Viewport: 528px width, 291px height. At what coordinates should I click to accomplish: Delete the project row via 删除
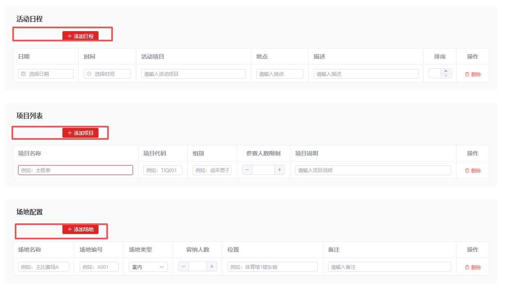tap(473, 171)
